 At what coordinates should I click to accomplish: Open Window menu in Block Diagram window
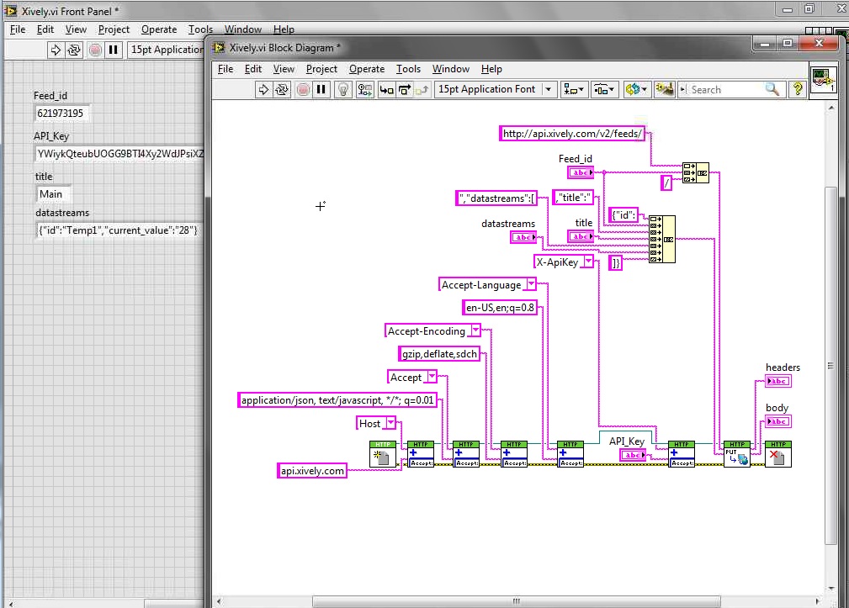pos(450,69)
